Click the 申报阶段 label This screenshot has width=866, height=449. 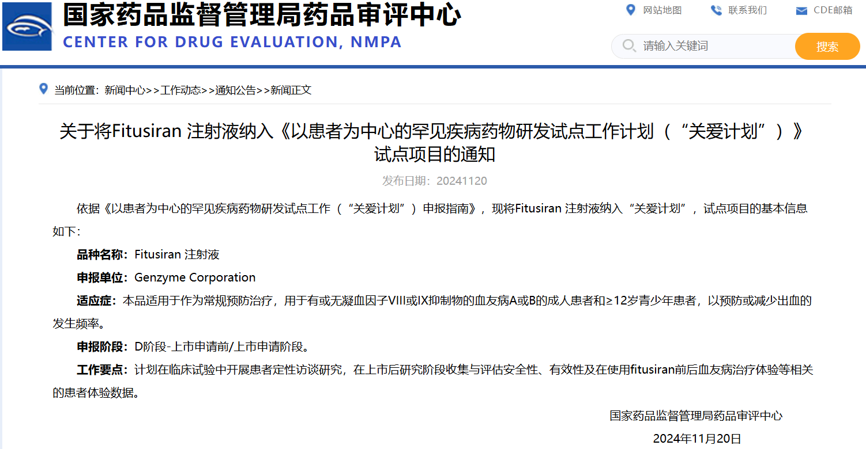pyautogui.click(x=103, y=347)
